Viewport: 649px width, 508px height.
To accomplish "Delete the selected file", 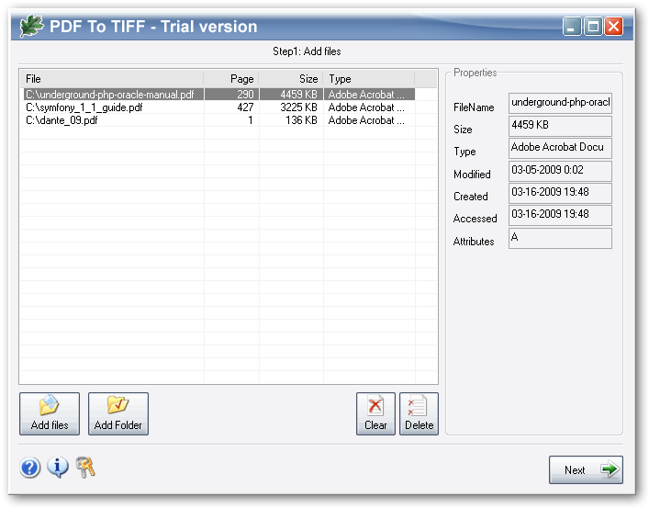I will point(419,413).
